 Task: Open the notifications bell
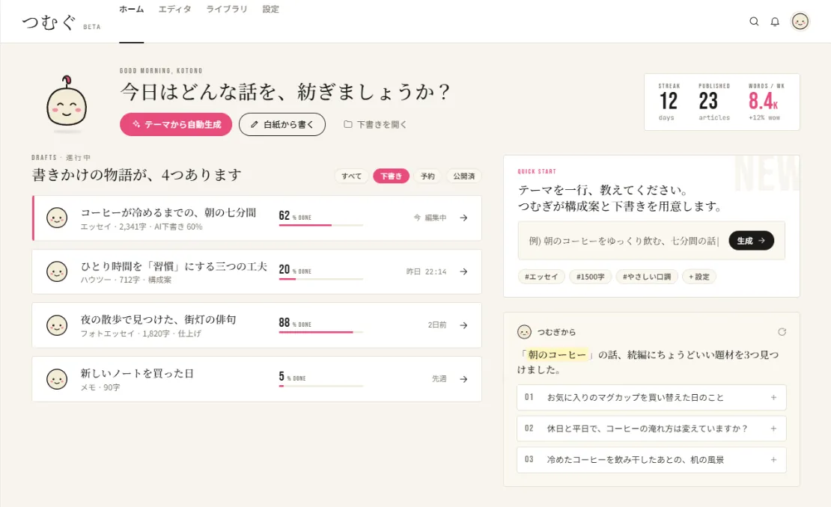[775, 22]
